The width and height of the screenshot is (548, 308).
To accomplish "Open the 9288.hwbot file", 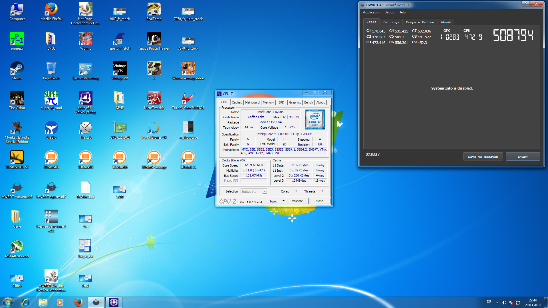I will (x=85, y=189).
